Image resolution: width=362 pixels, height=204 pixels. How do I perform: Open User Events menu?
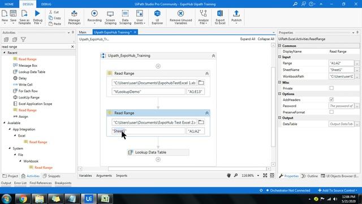[140, 18]
